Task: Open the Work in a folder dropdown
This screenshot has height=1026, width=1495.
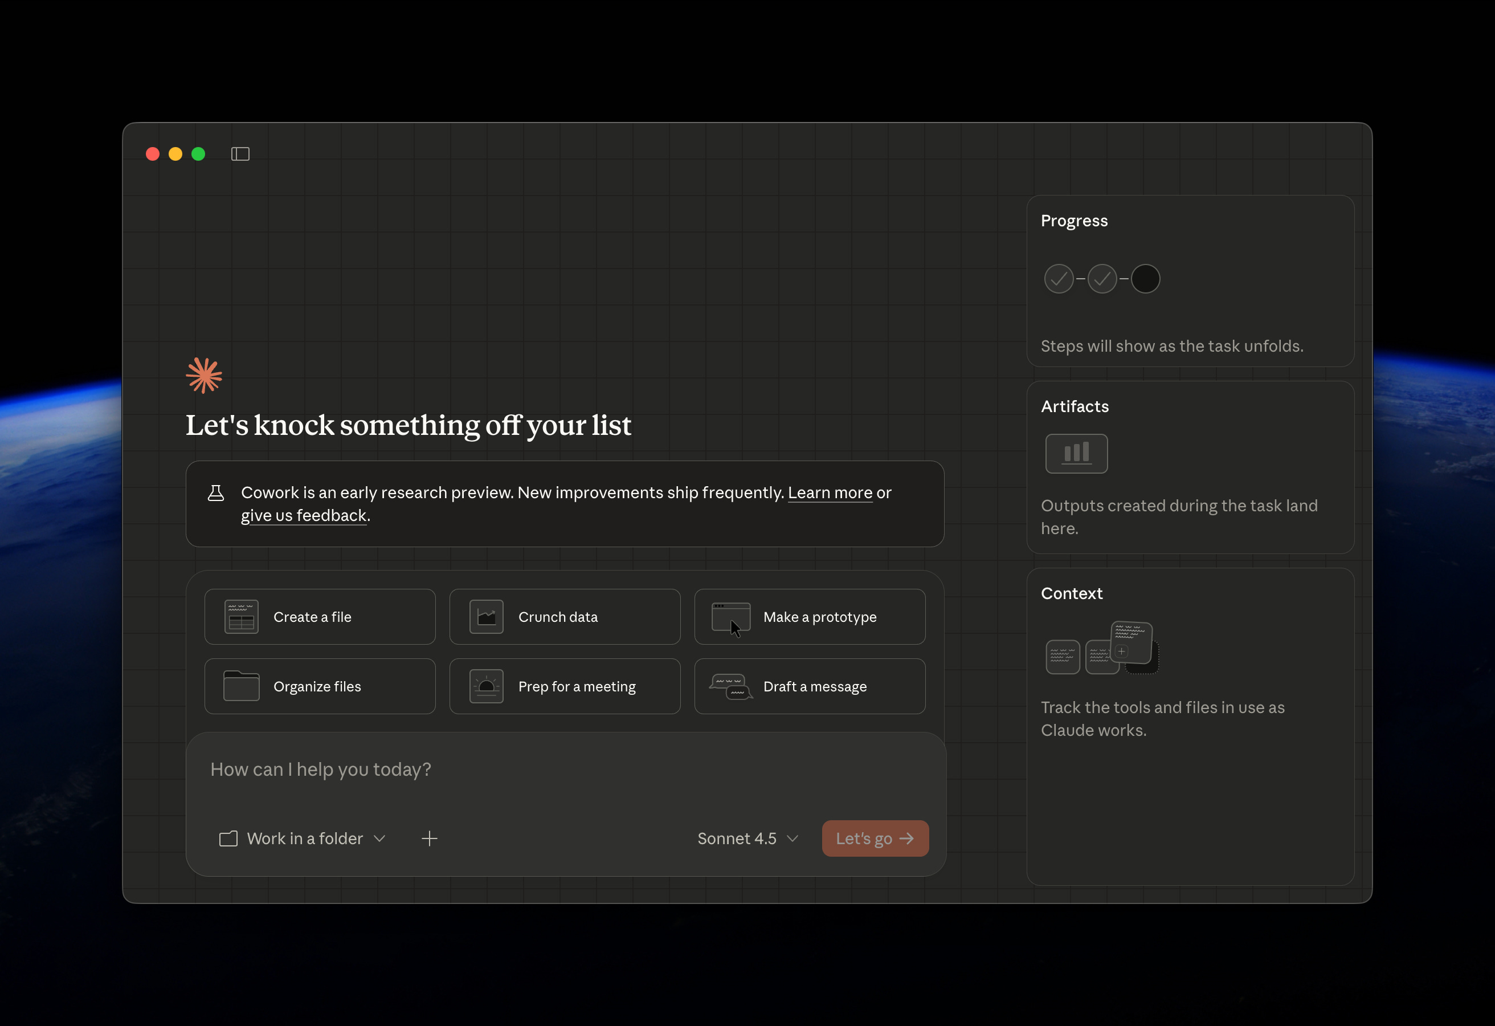Action: pyautogui.click(x=304, y=838)
